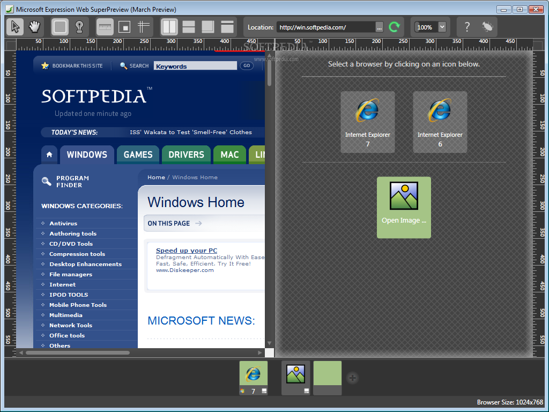
Task: Click vertical scrollbar down arrow
Action: [x=269, y=343]
